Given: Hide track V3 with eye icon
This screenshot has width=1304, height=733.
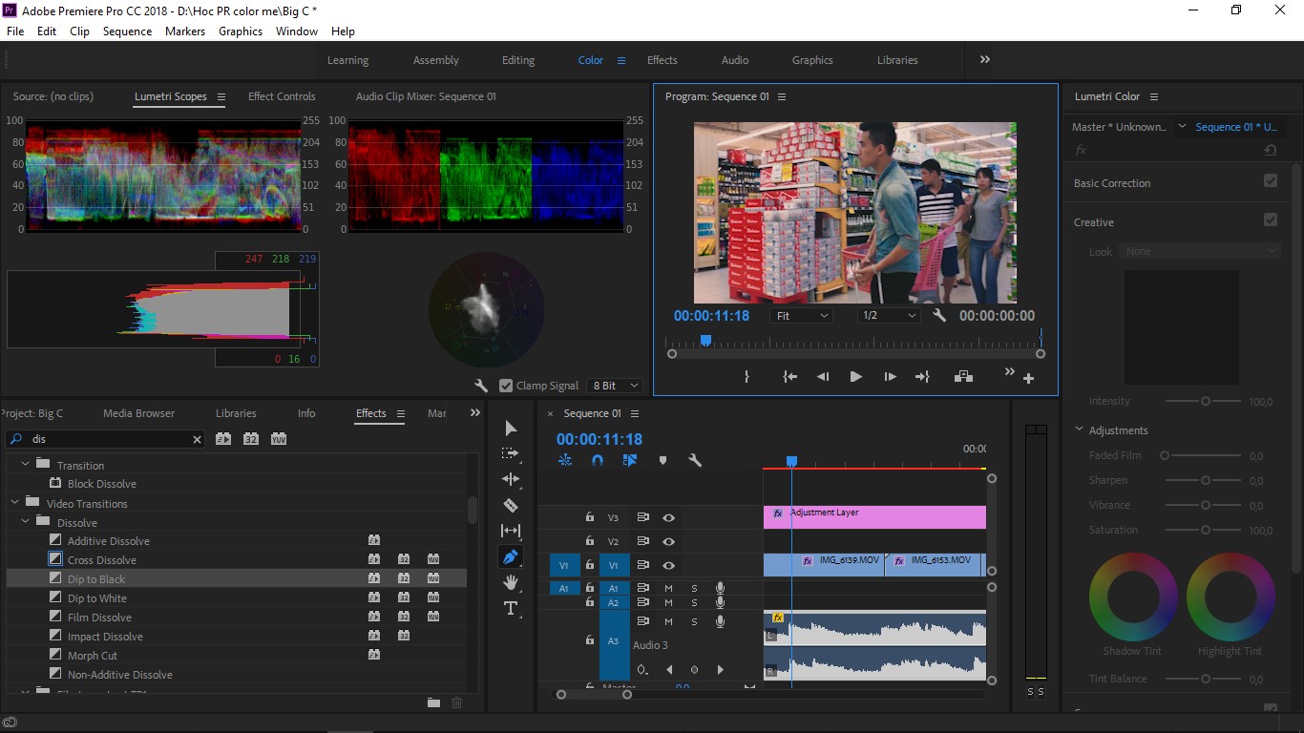Looking at the screenshot, I should tap(668, 517).
